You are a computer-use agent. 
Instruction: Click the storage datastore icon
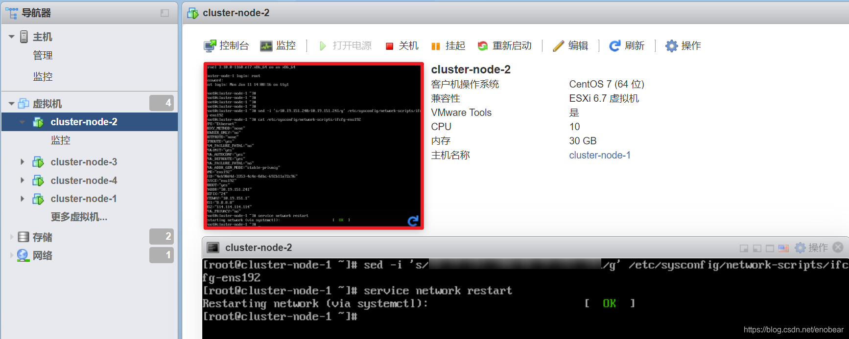24,237
